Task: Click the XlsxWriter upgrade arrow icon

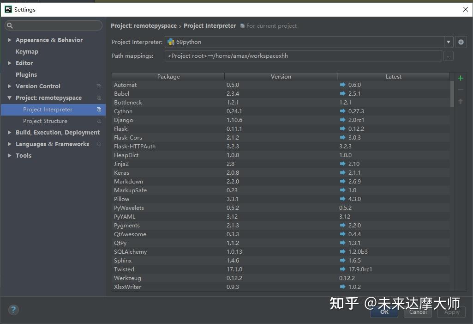Action: [x=342, y=287]
